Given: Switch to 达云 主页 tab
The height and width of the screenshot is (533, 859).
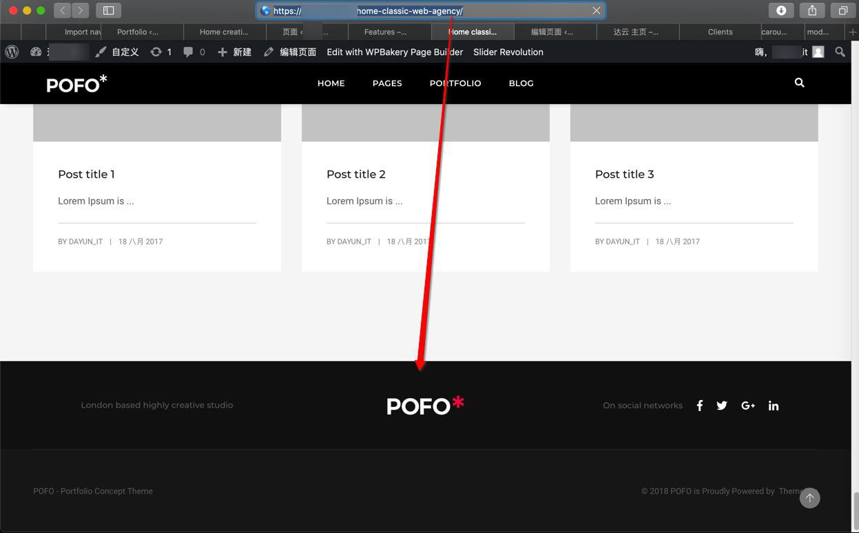Looking at the screenshot, I should tap(637, 32).
